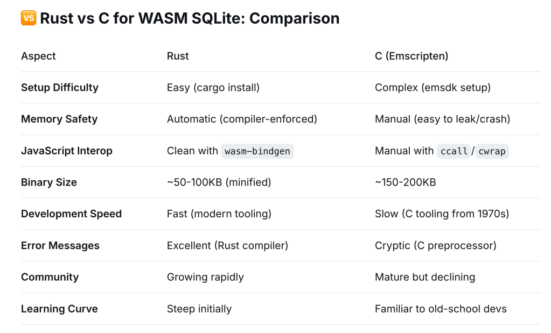This screenshot has width=551, height=333.
Task: Click the "Rust" column header
Action: click(178, 56)
